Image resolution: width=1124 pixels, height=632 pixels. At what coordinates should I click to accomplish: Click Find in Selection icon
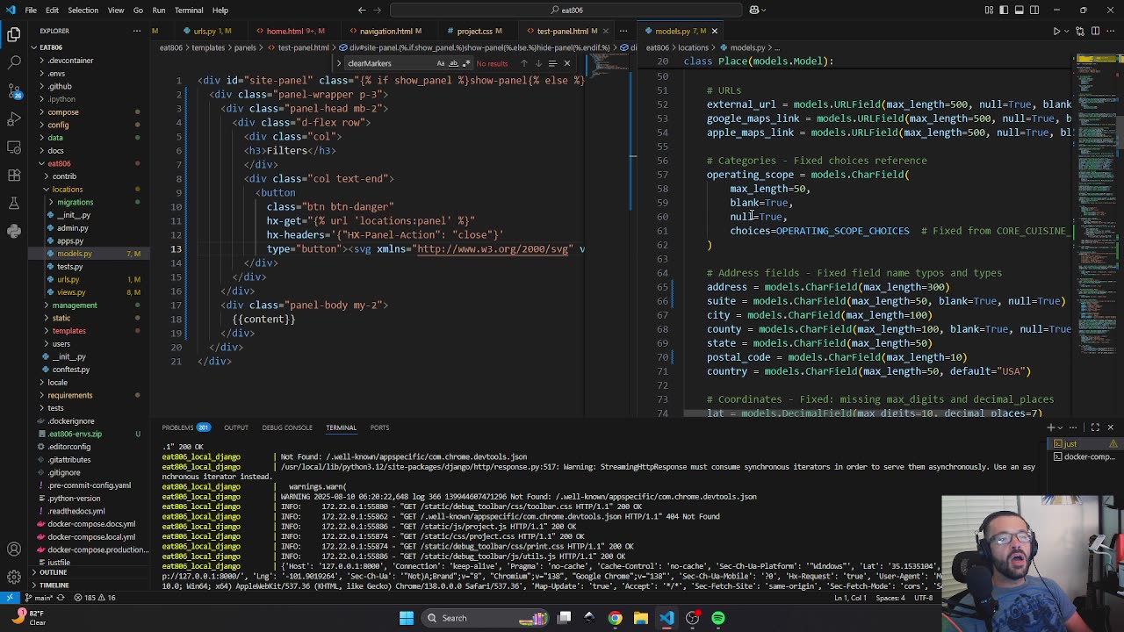[x=552, y=63]
